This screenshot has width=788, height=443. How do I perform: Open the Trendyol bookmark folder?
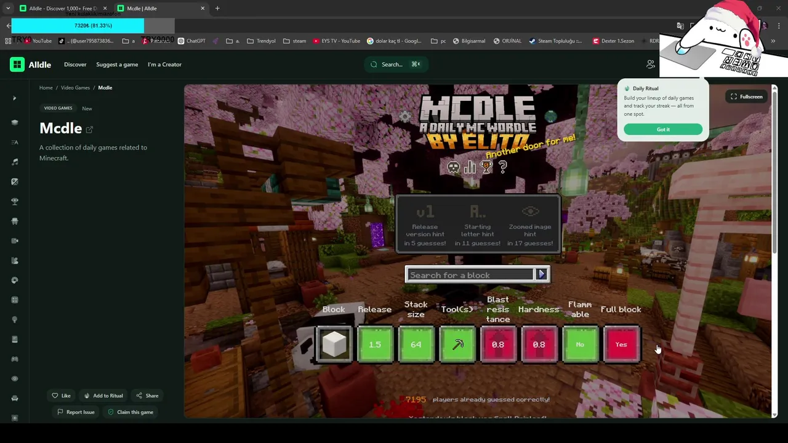(x=261, y=41)
